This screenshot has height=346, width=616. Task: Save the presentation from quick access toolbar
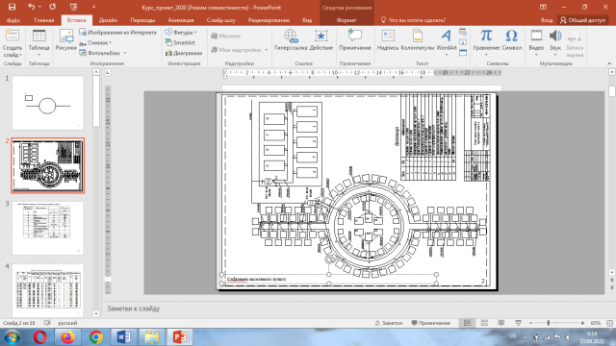pyautogui.click(x=13, y=7)
